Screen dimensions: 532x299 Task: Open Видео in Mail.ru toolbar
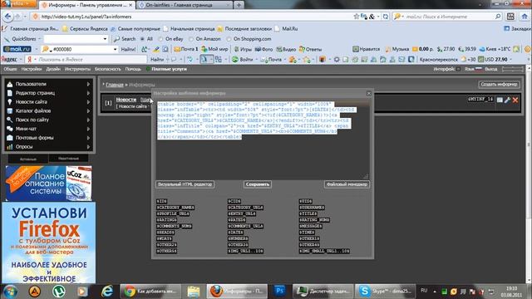(x=286, y=49)
